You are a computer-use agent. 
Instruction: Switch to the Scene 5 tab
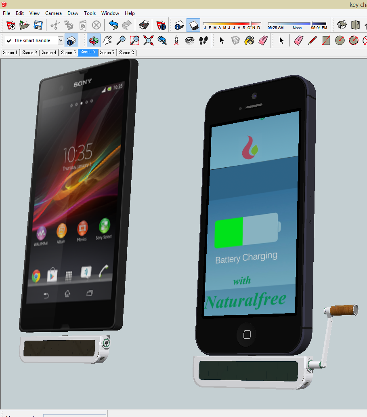click(68, 53)
